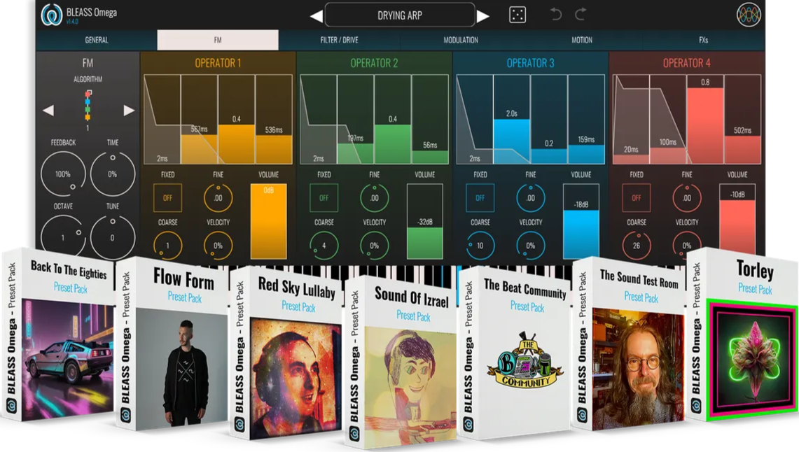Select the previous preset arrow
This screenshot has width=799, height=452.
(x=317, y=15)
